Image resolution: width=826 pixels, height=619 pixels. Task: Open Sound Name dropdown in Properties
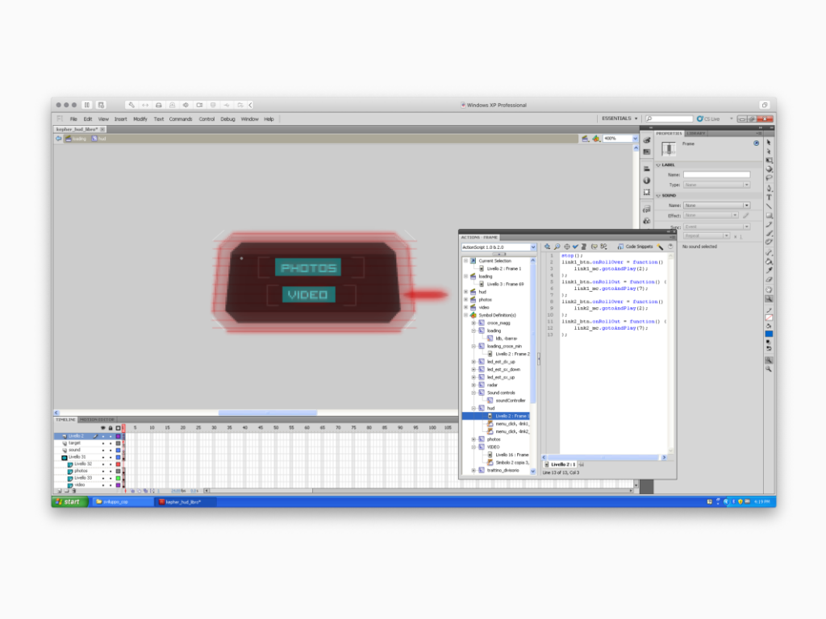click(716, 206)
